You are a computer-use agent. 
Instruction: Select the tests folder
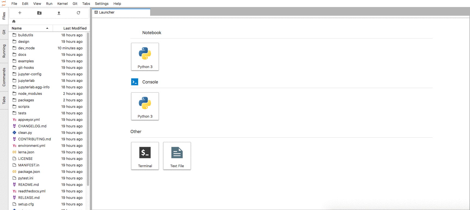tap(47, 113)
